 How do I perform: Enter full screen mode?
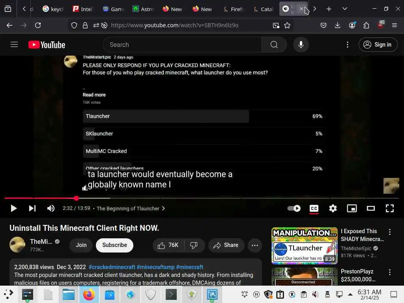389,208
